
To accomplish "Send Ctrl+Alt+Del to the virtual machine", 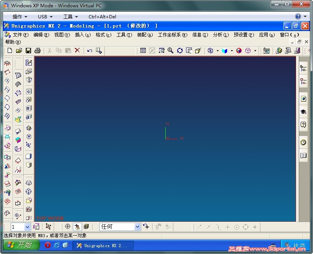I will click(x=102, y=17).
